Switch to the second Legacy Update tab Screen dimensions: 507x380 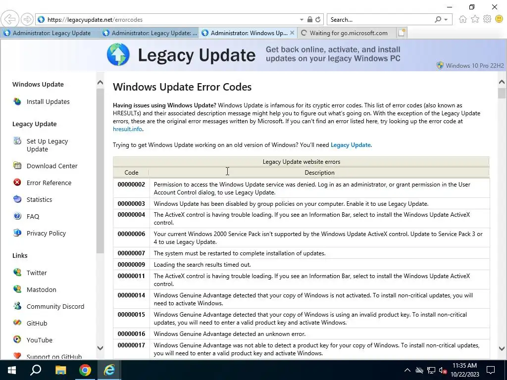149,33
